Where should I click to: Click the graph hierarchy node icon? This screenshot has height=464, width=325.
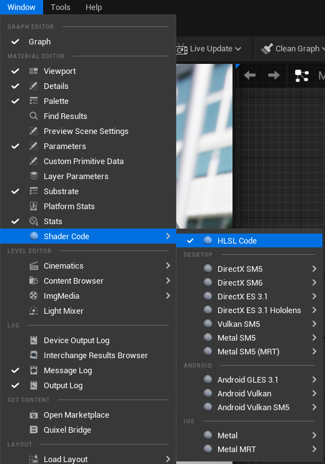302,76
